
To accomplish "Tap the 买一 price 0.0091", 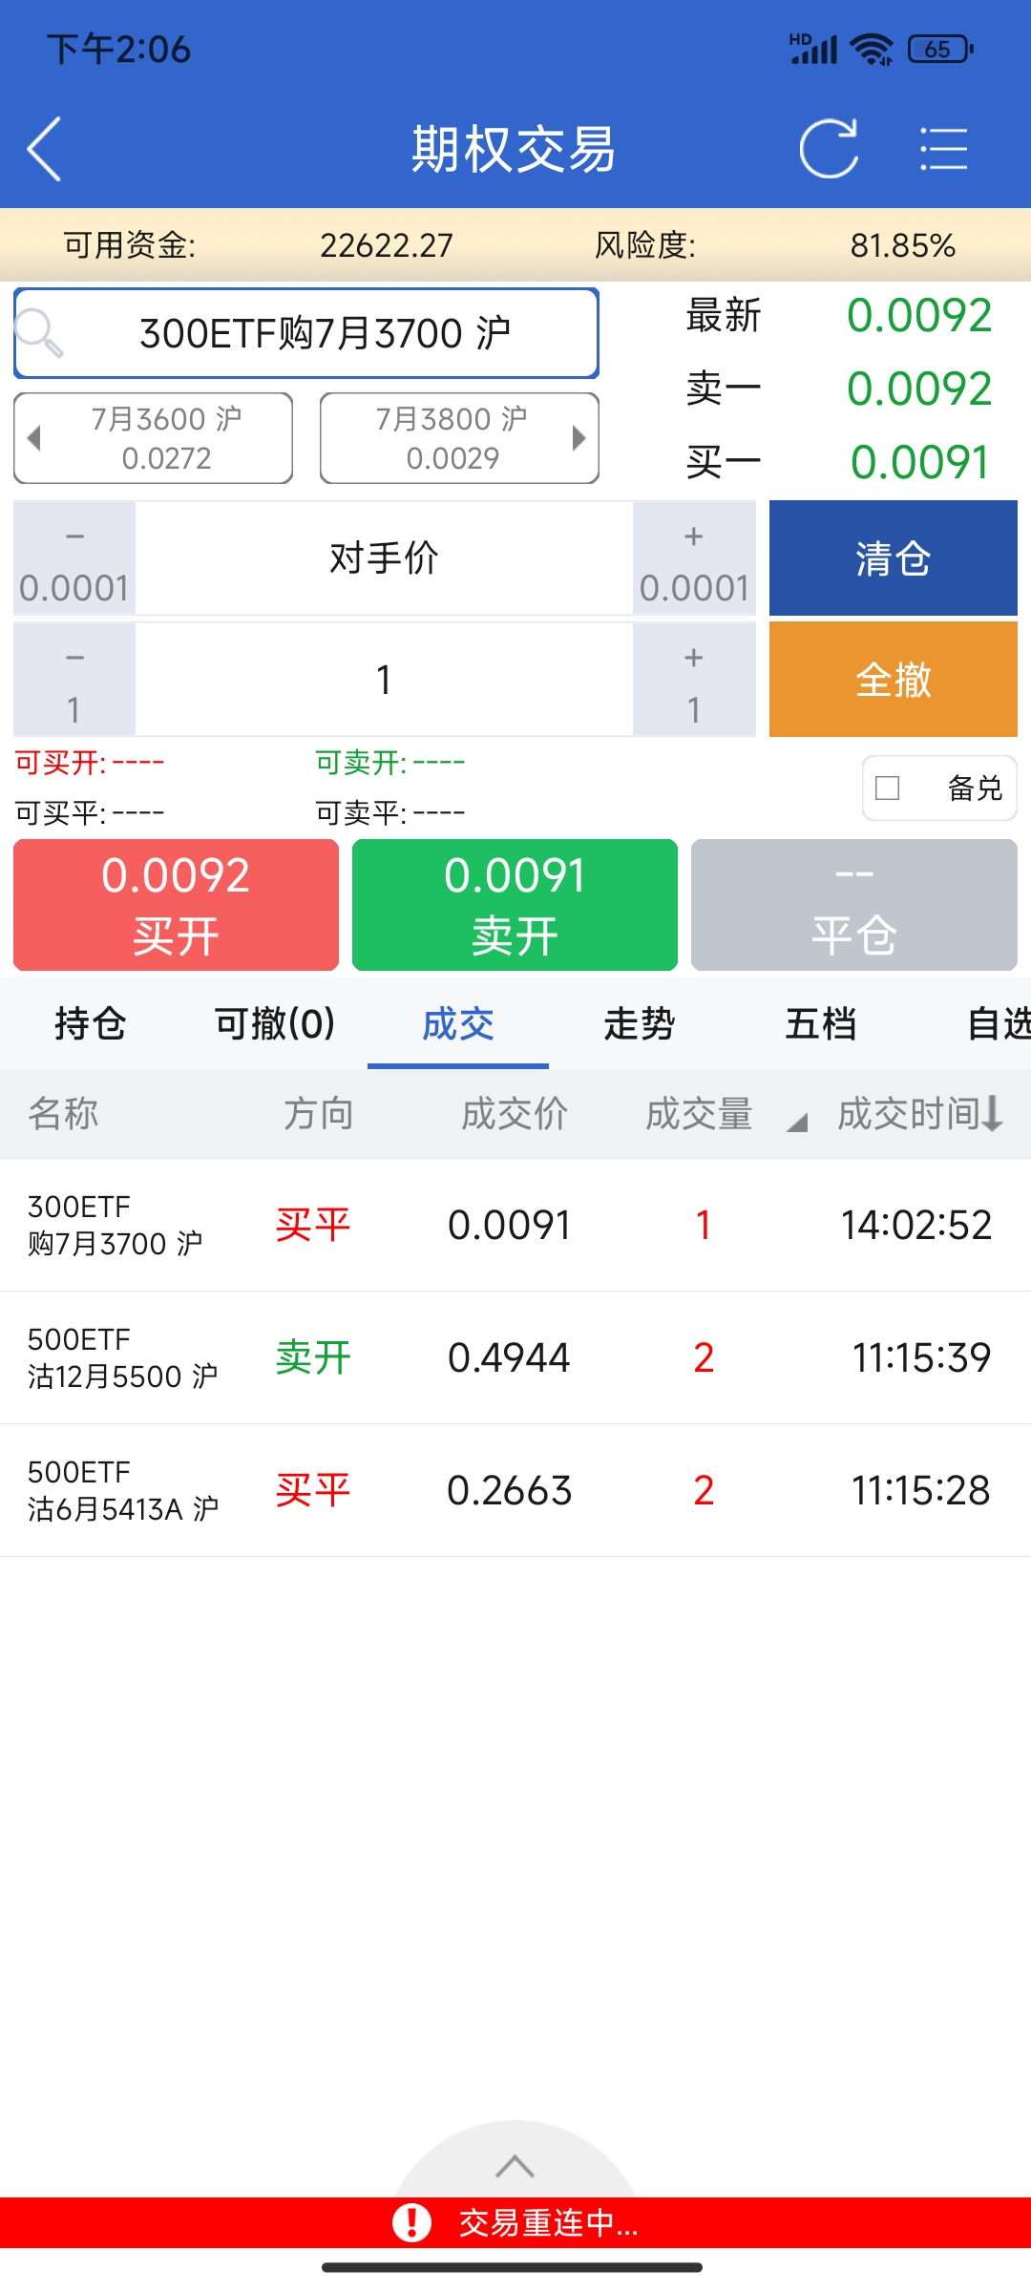I will (x=919, y=463).
